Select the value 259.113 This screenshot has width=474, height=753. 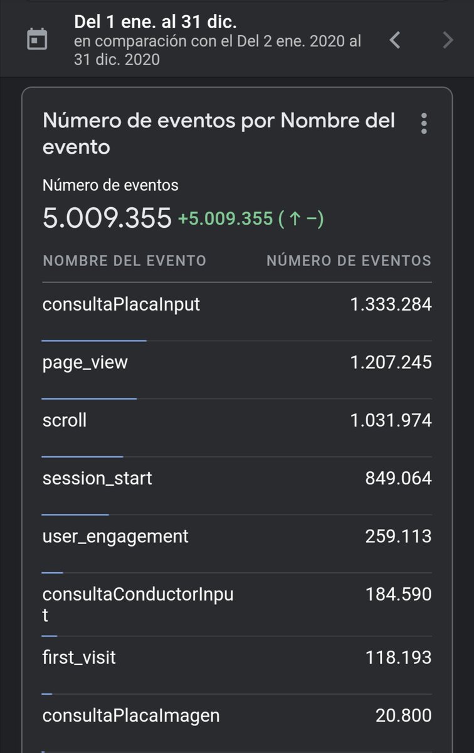(x=399, y=537)
